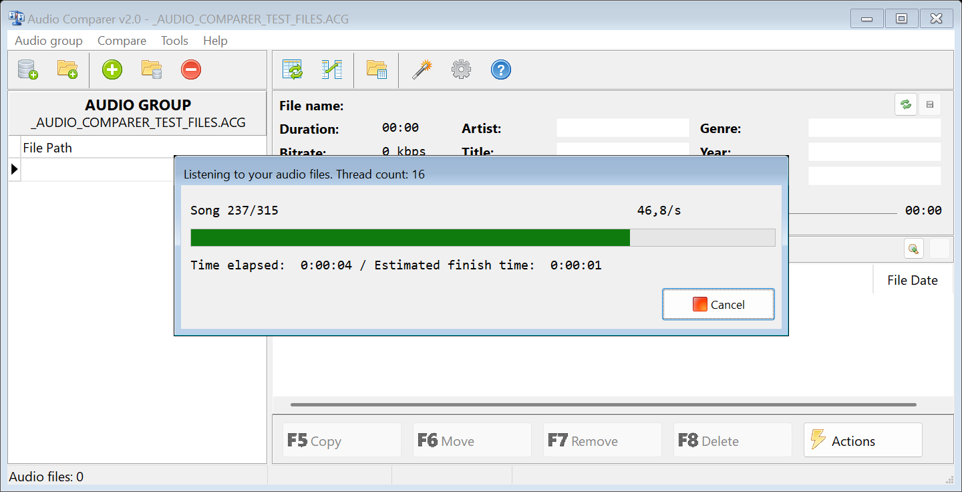Click the red minus remove icon
The image size is (962, 492).
click(191, 70)
